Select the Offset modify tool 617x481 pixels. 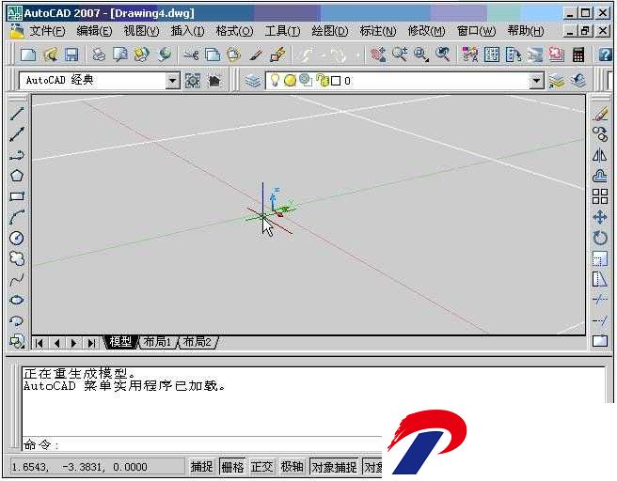pyautogui.click(x=600, y=176)
